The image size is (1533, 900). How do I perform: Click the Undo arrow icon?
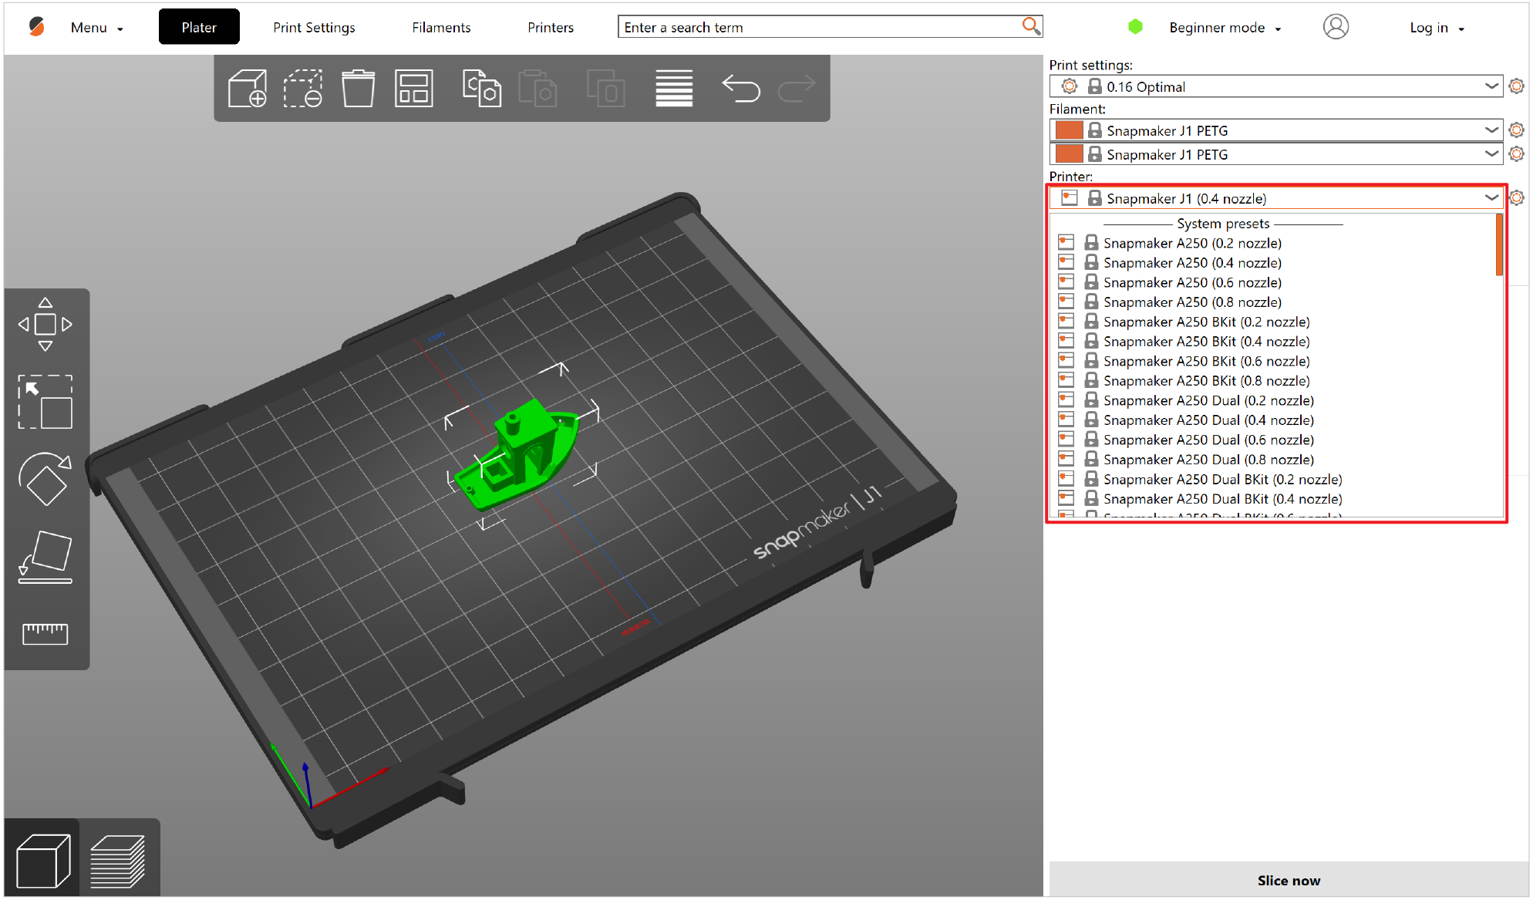pos(741,88)
